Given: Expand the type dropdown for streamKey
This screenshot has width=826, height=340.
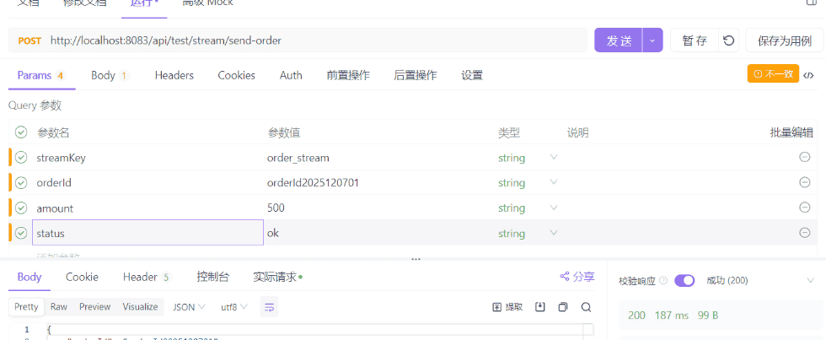Looking at the screenshot, I should point(554,157).
